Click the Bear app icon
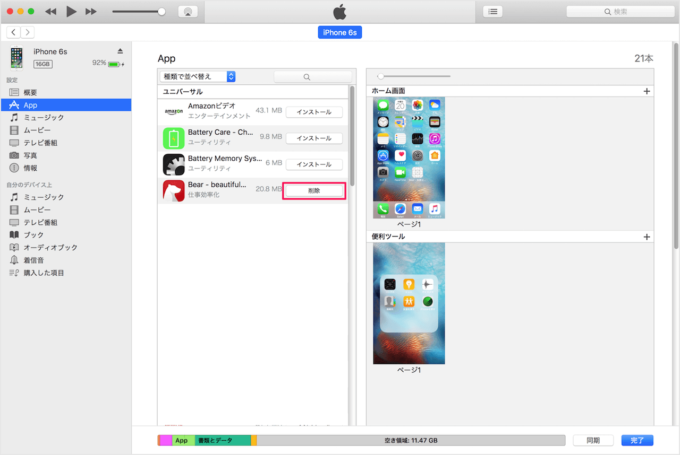This screenshot has width=680, height=455. coord(174,191)
